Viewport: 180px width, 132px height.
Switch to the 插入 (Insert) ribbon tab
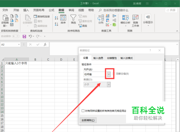click(x=26, y=10)
